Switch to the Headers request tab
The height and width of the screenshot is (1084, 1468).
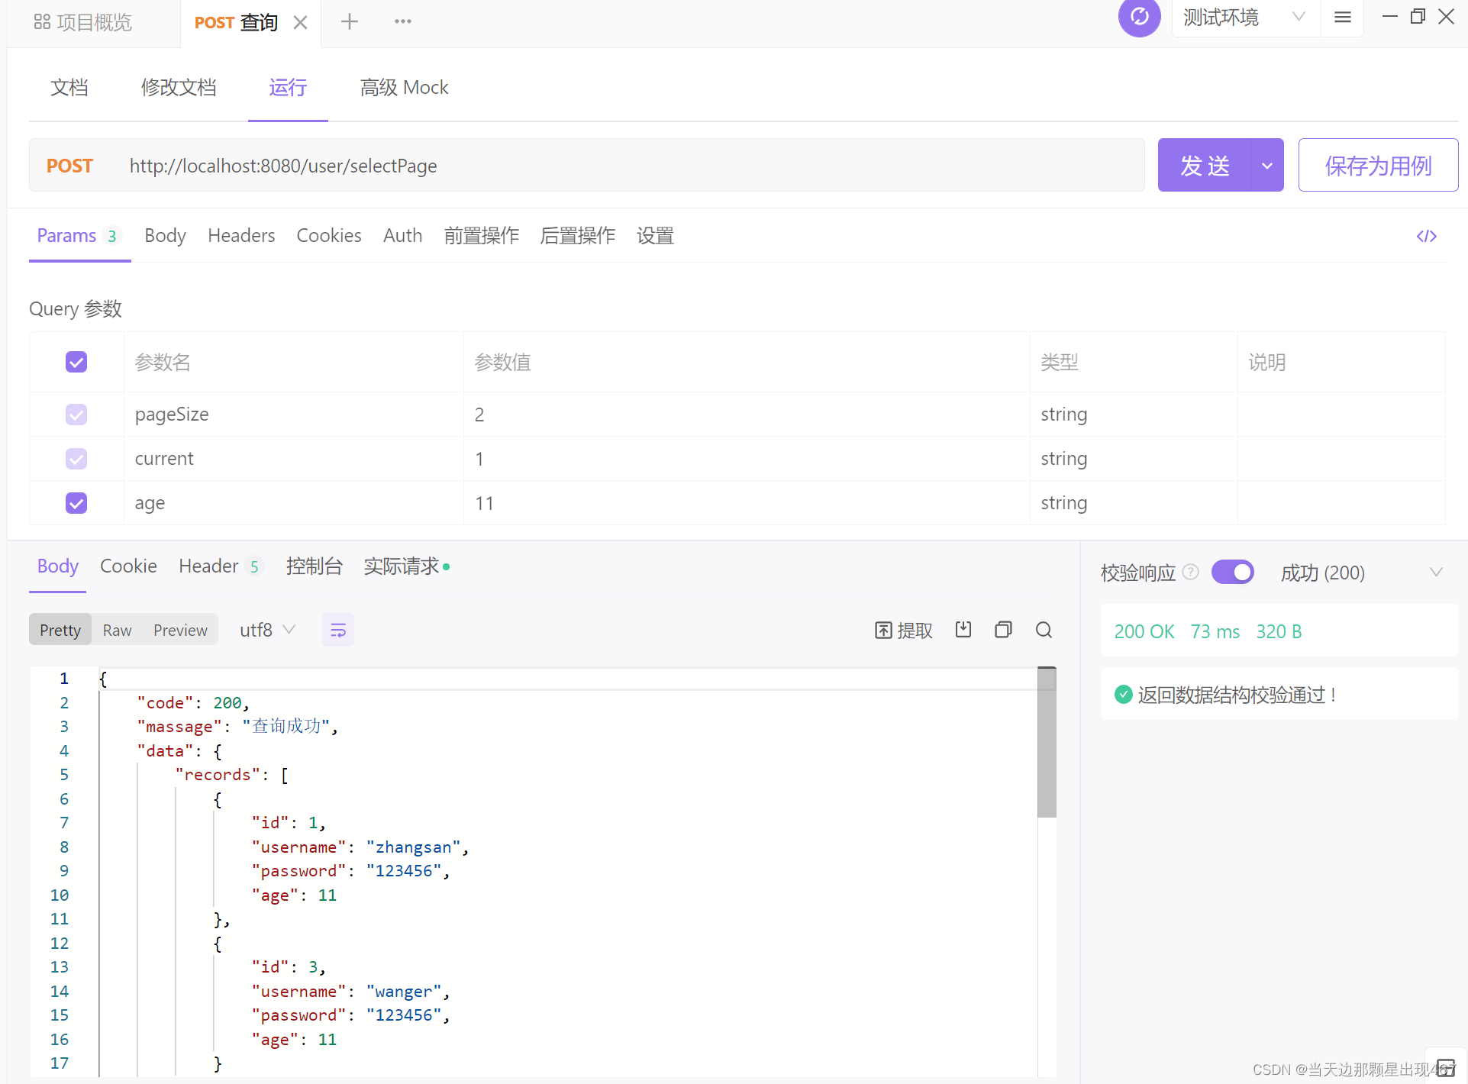point(241,236)
